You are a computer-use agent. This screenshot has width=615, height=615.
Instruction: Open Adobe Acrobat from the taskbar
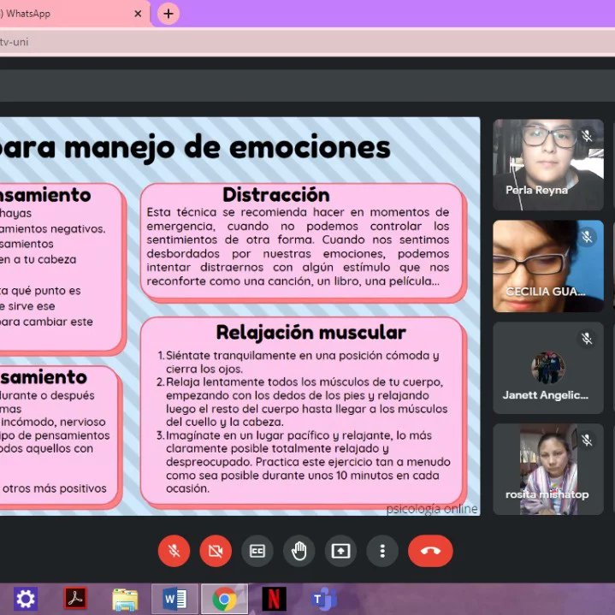pos(75,598)
